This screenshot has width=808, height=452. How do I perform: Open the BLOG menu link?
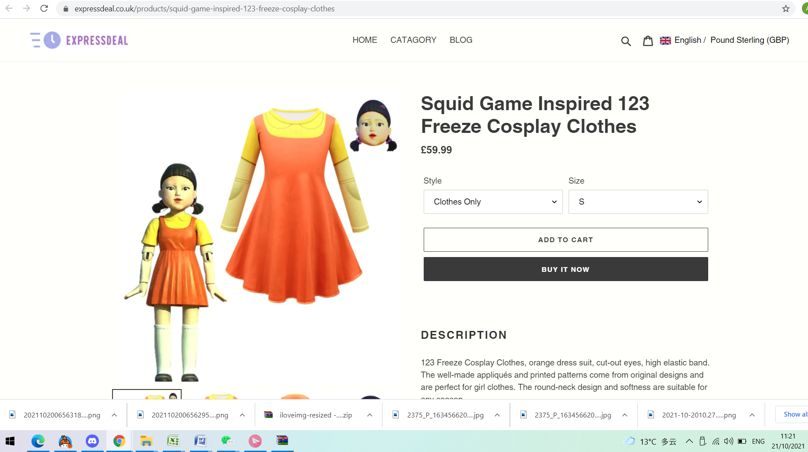[461, 40]
